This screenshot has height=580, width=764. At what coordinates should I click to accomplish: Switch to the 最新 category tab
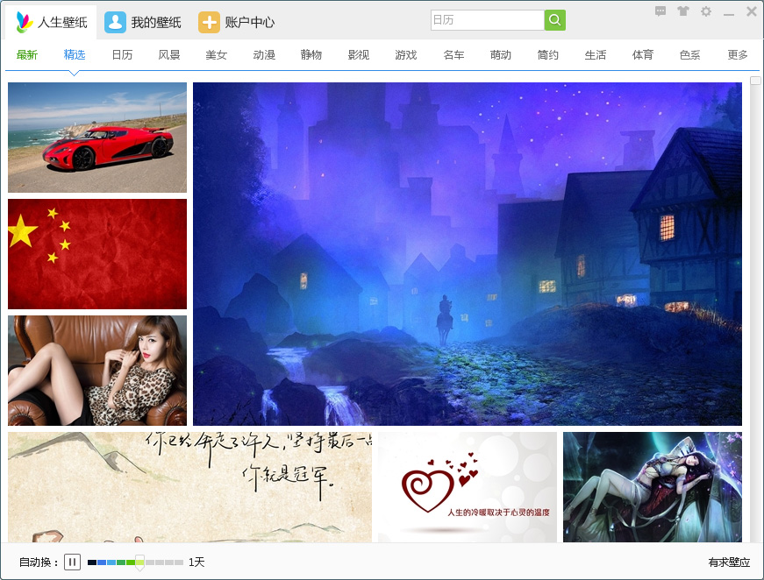[27, 55]
